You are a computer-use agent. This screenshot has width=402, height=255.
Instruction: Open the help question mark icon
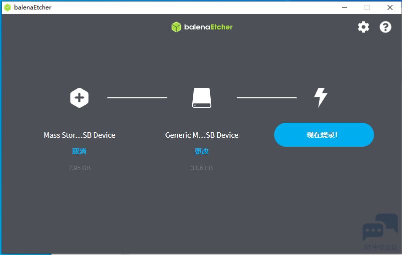(386, 27)
